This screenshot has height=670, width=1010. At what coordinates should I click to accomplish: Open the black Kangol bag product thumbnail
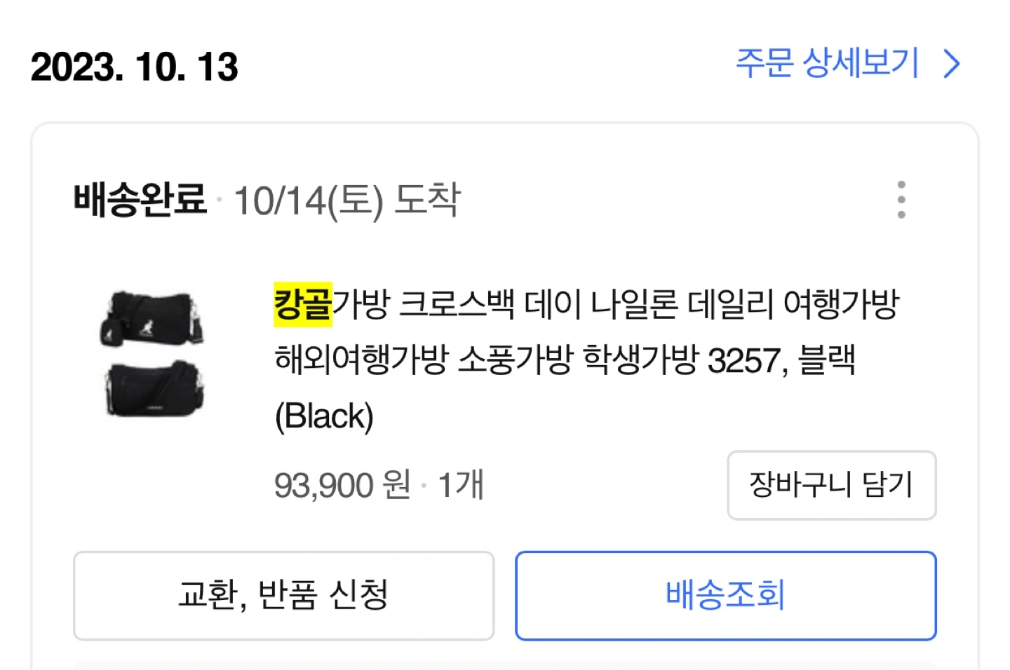[154, 354]
